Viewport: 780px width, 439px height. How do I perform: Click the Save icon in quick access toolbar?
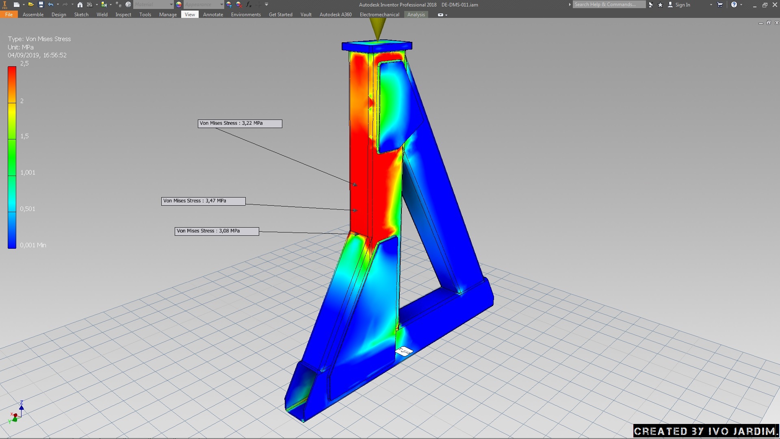(41, 4)
